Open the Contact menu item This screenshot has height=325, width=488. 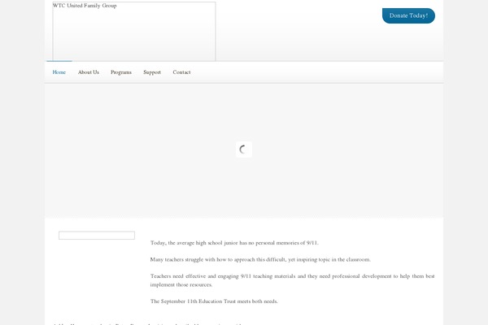181,72
